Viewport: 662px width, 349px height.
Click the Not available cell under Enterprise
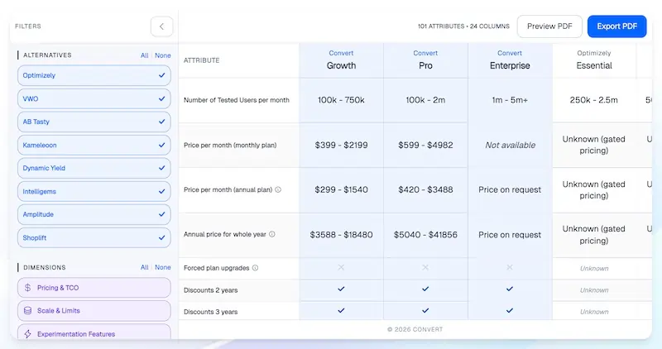pyautogui.click(x=510, y=146)
